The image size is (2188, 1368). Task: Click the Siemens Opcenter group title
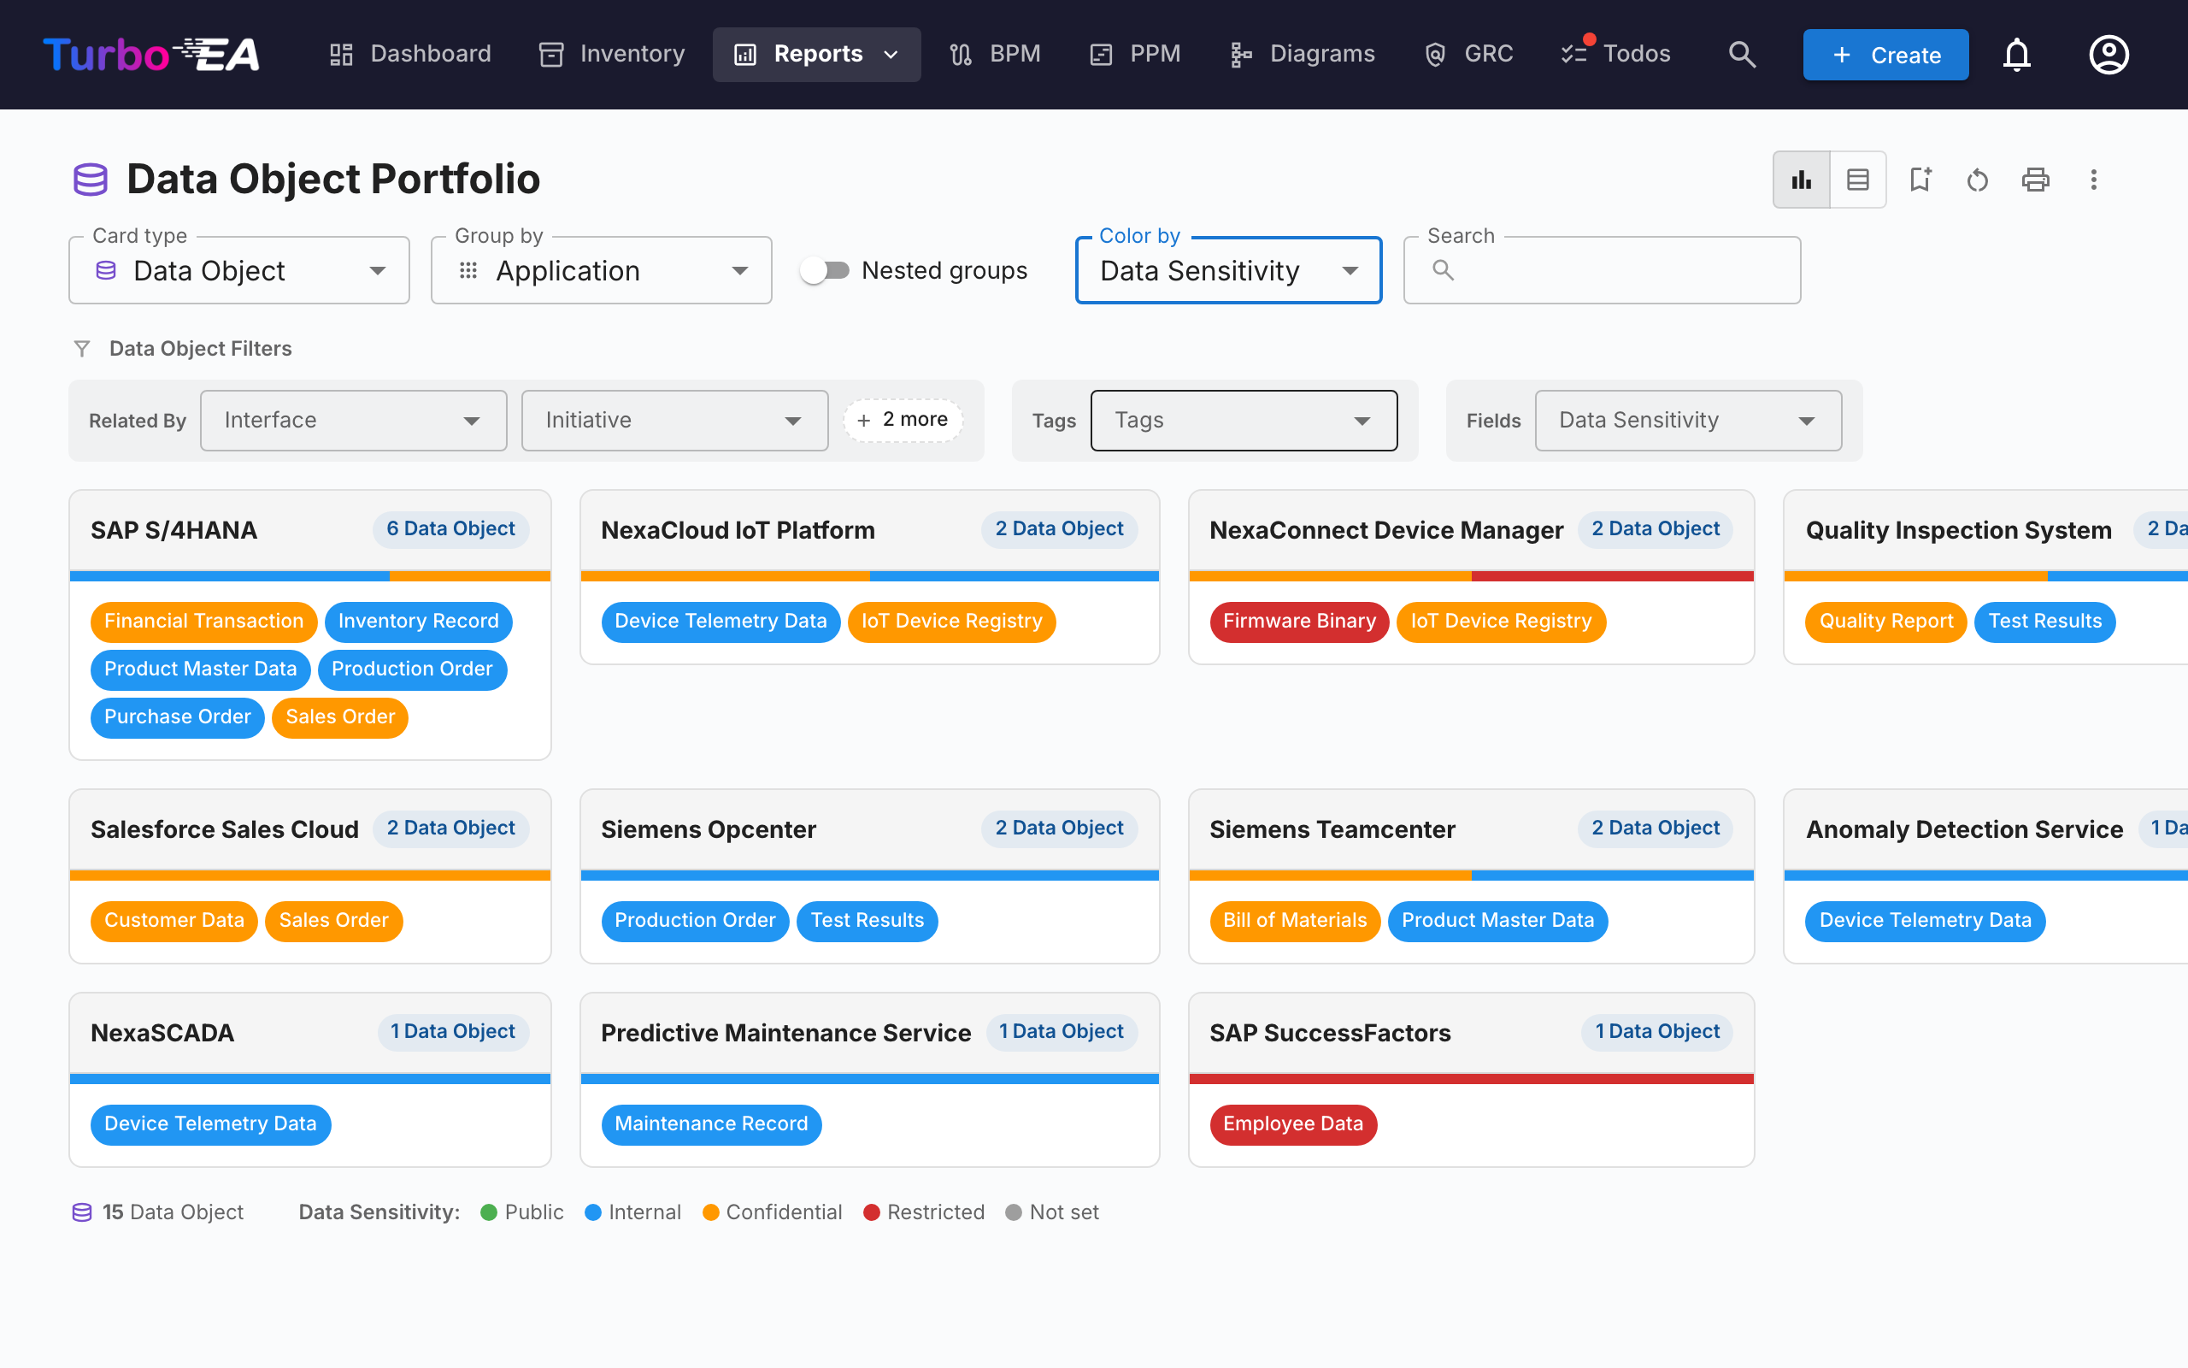pos(708,828)
